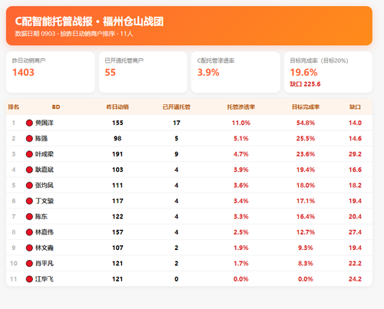Select the 已开通托管商户 summary card showing 55
Viewport: 384px width, 309px height.
[x=143, y=72]
